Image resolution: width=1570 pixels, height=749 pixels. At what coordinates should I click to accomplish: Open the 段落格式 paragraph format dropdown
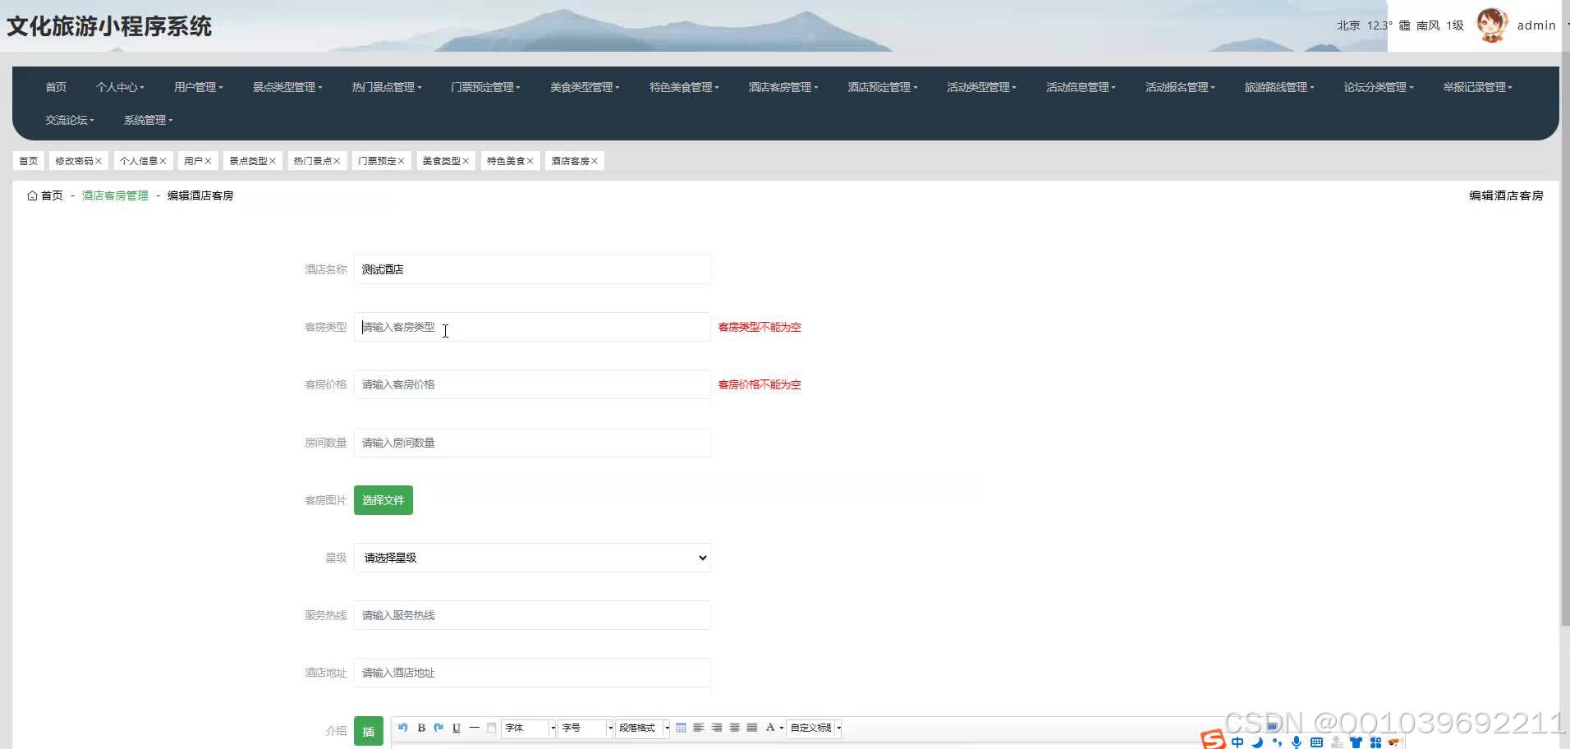point(644,728)
